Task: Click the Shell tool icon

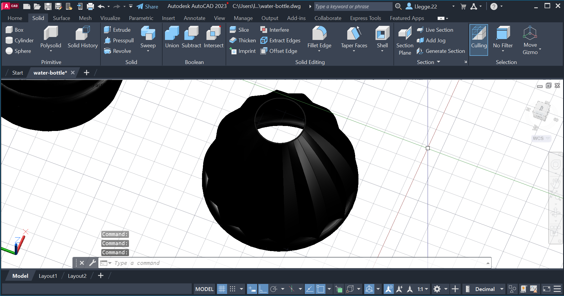Action: 382,33
